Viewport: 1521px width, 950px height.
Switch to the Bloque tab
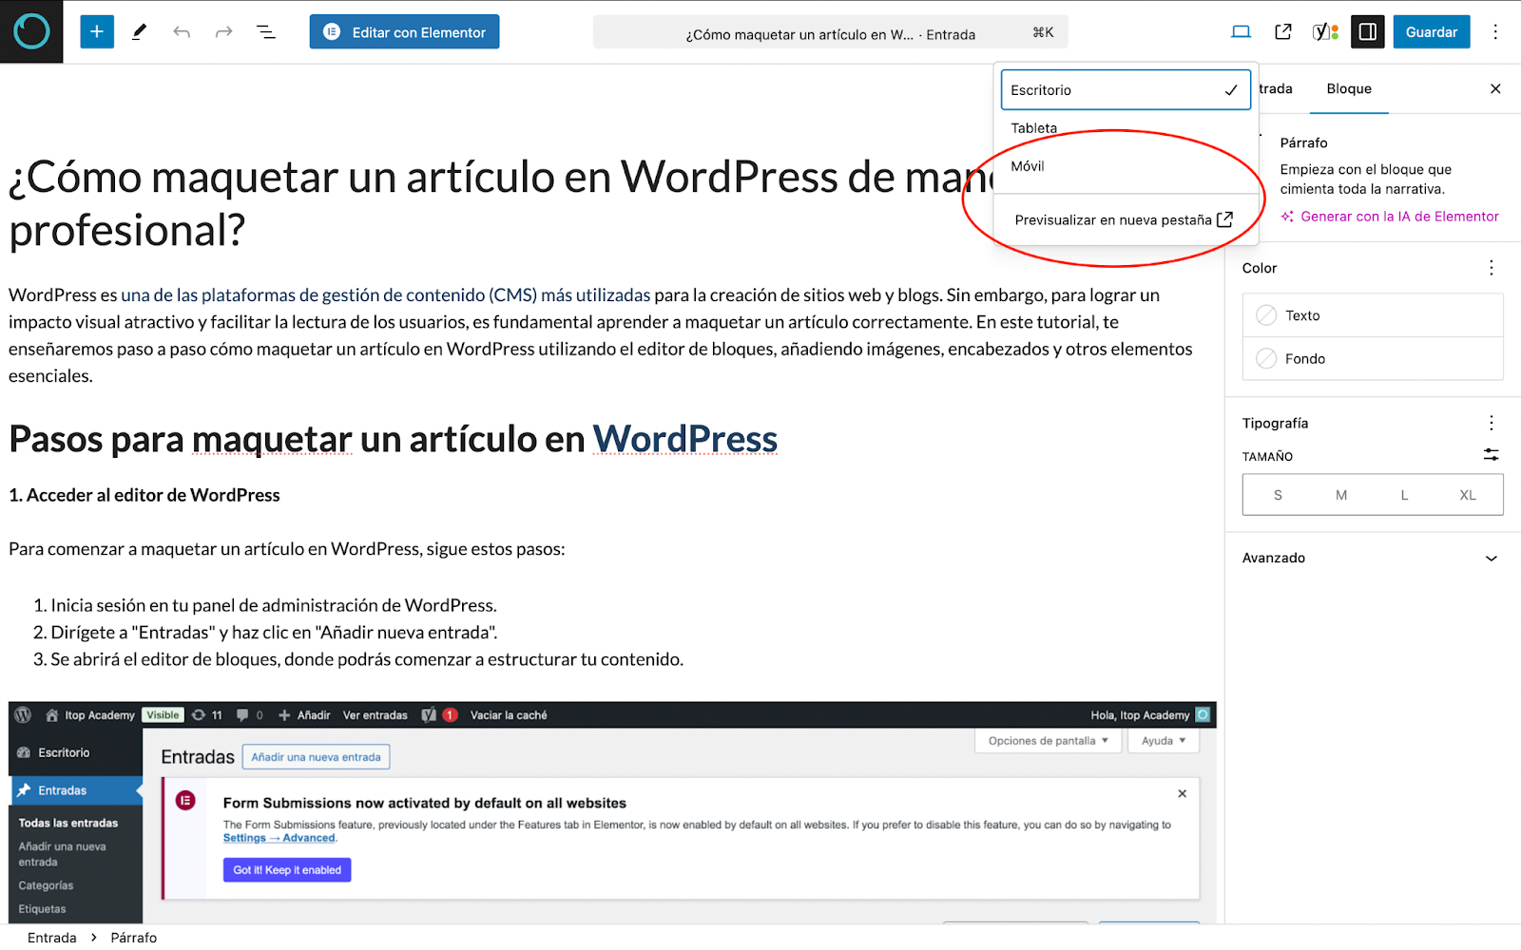[1349, 88]
